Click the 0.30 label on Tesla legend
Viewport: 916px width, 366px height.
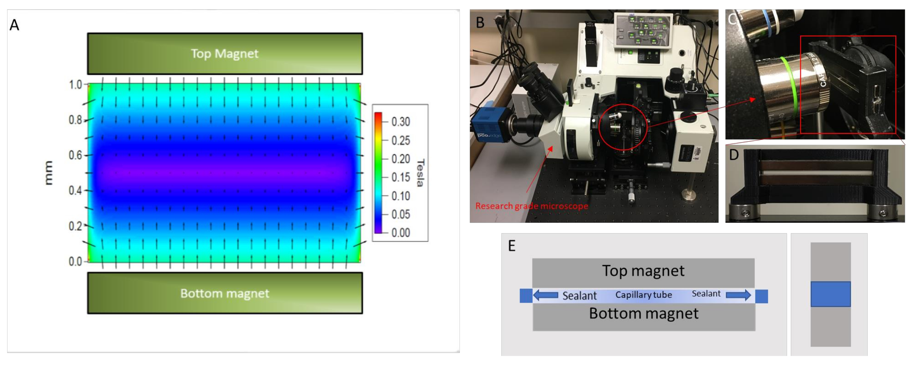click(x=400, y=122)
